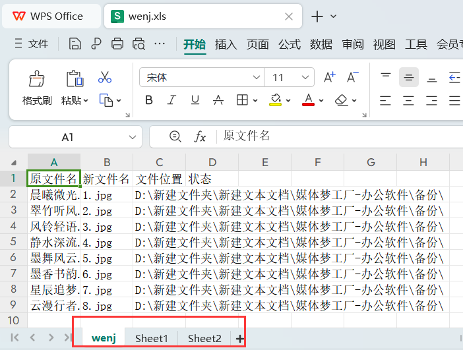This screenshot has height=350, width=463.
Task: Expand the font name dropdown (宋体)
Action: pos(257,78)
